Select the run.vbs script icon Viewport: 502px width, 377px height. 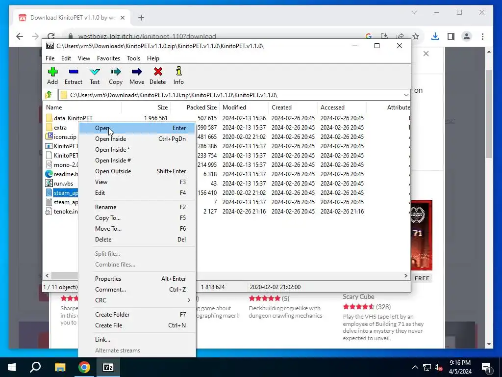click(x=49, y=184)
